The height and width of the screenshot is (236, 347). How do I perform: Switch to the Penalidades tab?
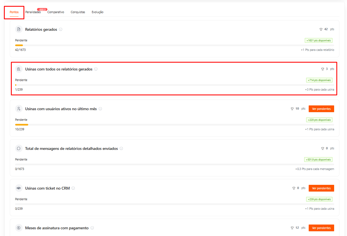(33, 12)
